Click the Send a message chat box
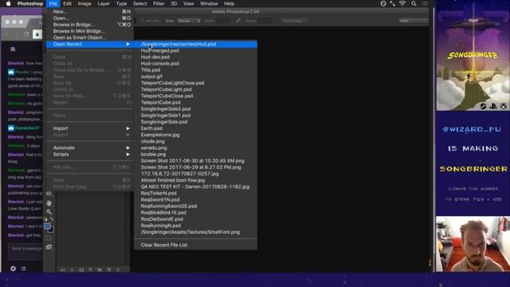Screen dimensions: 510x287 [x=25, y=252]
